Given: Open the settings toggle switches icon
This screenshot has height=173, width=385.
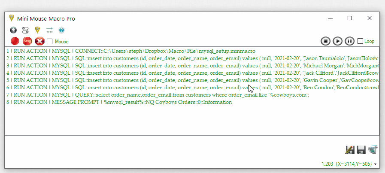Looking at the screenshot, I should point(25,30).
